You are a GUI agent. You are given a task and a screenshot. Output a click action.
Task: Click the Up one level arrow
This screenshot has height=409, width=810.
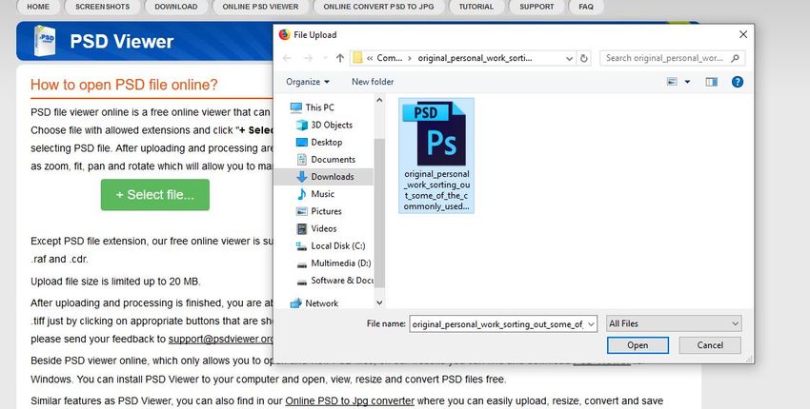pyautogui.click(x=340, y=58)
